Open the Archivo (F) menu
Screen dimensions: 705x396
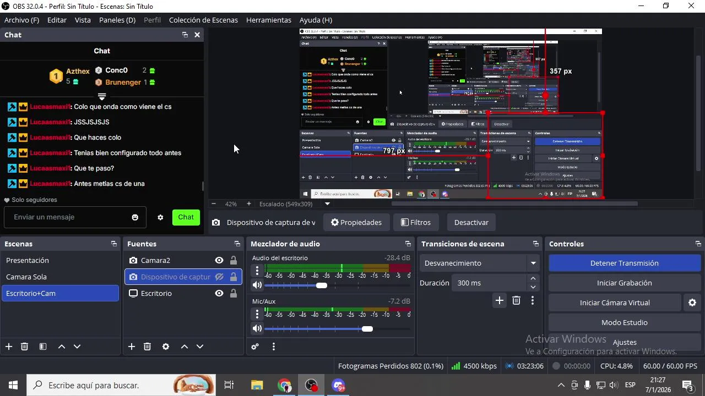click(21, 20)
